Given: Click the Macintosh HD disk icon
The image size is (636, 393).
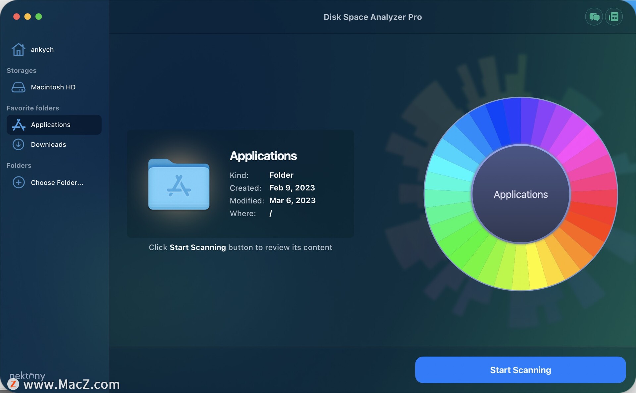Looking at the screenshot, I should point(19,87).
